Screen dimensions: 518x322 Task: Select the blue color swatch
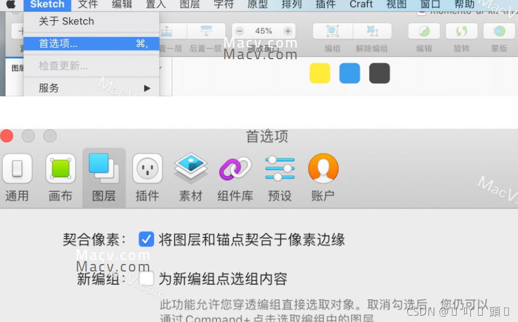pyautogui.click(x=350, y=73)
